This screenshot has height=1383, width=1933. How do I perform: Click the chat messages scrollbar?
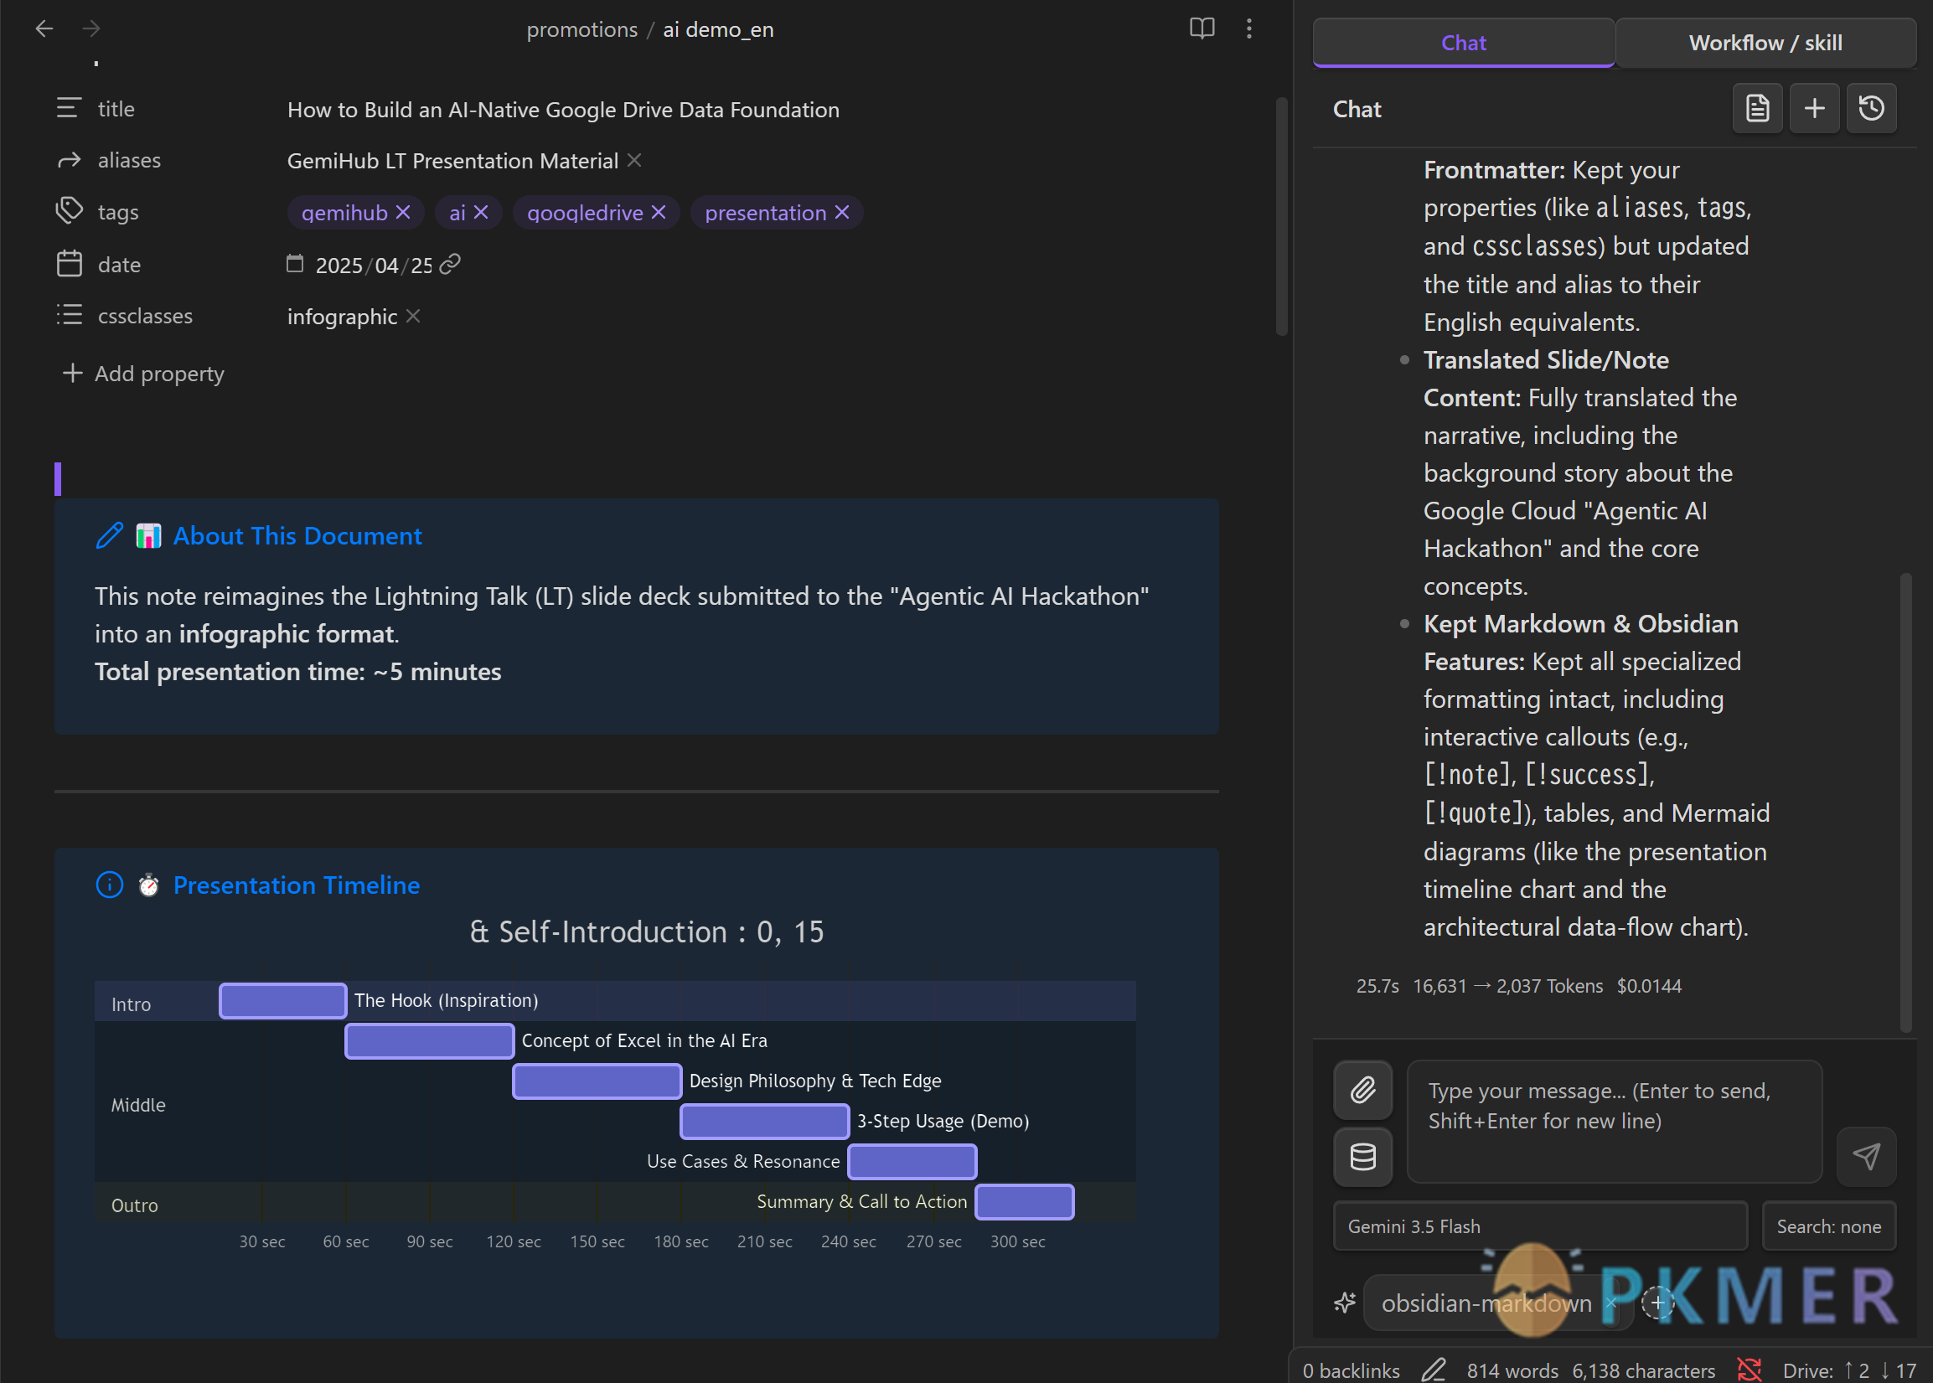point(1905,802)
